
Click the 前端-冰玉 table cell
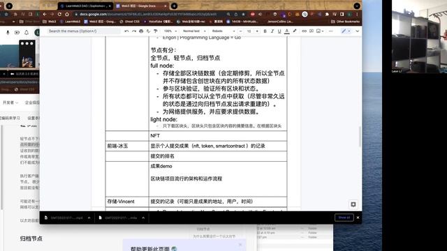(127, 146)
